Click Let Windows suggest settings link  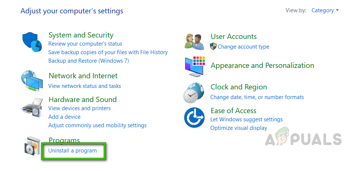coord(246,119)
